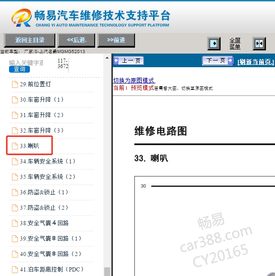Click document icon beside 36.防盗&锁止（1）
Image resolution: width=275 pixels, height=276 pixels.
click(x=15, y=192)
